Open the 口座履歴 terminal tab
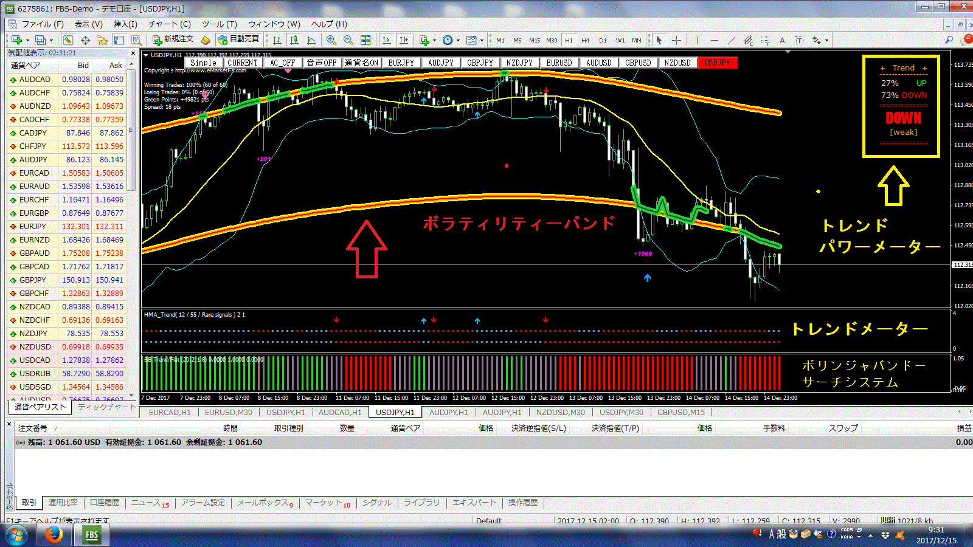This screenshot has height=547, width=973. 105,503
